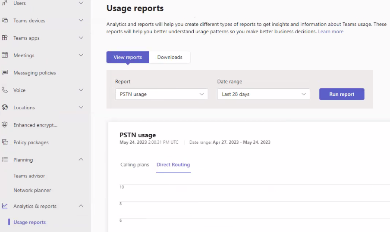Select the Direct Routing tab
Screen dimensions: 390x232
[173, 165]
